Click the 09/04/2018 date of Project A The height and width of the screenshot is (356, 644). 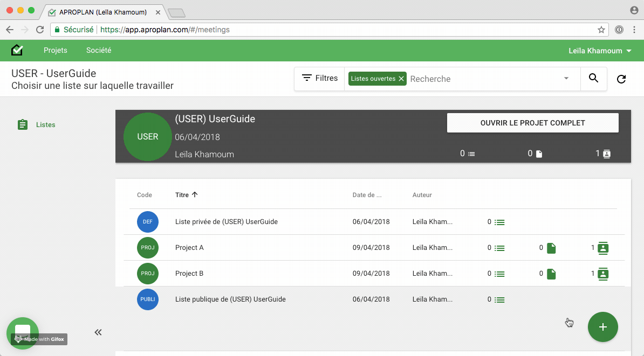click(x=371, y=247)
